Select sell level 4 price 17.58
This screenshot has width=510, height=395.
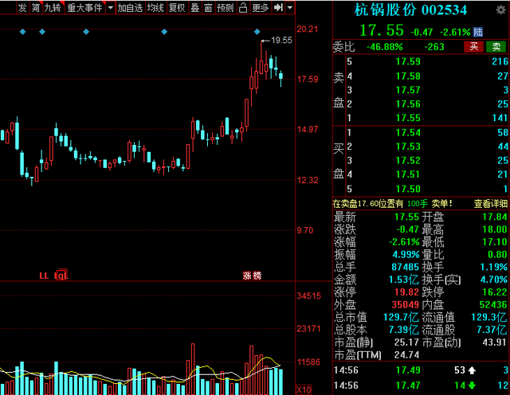[x=408, y=76]
